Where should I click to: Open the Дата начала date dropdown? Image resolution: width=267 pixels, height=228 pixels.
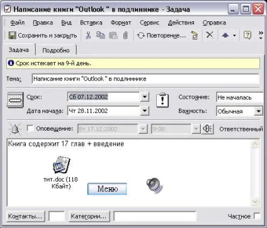click(144, 111)
